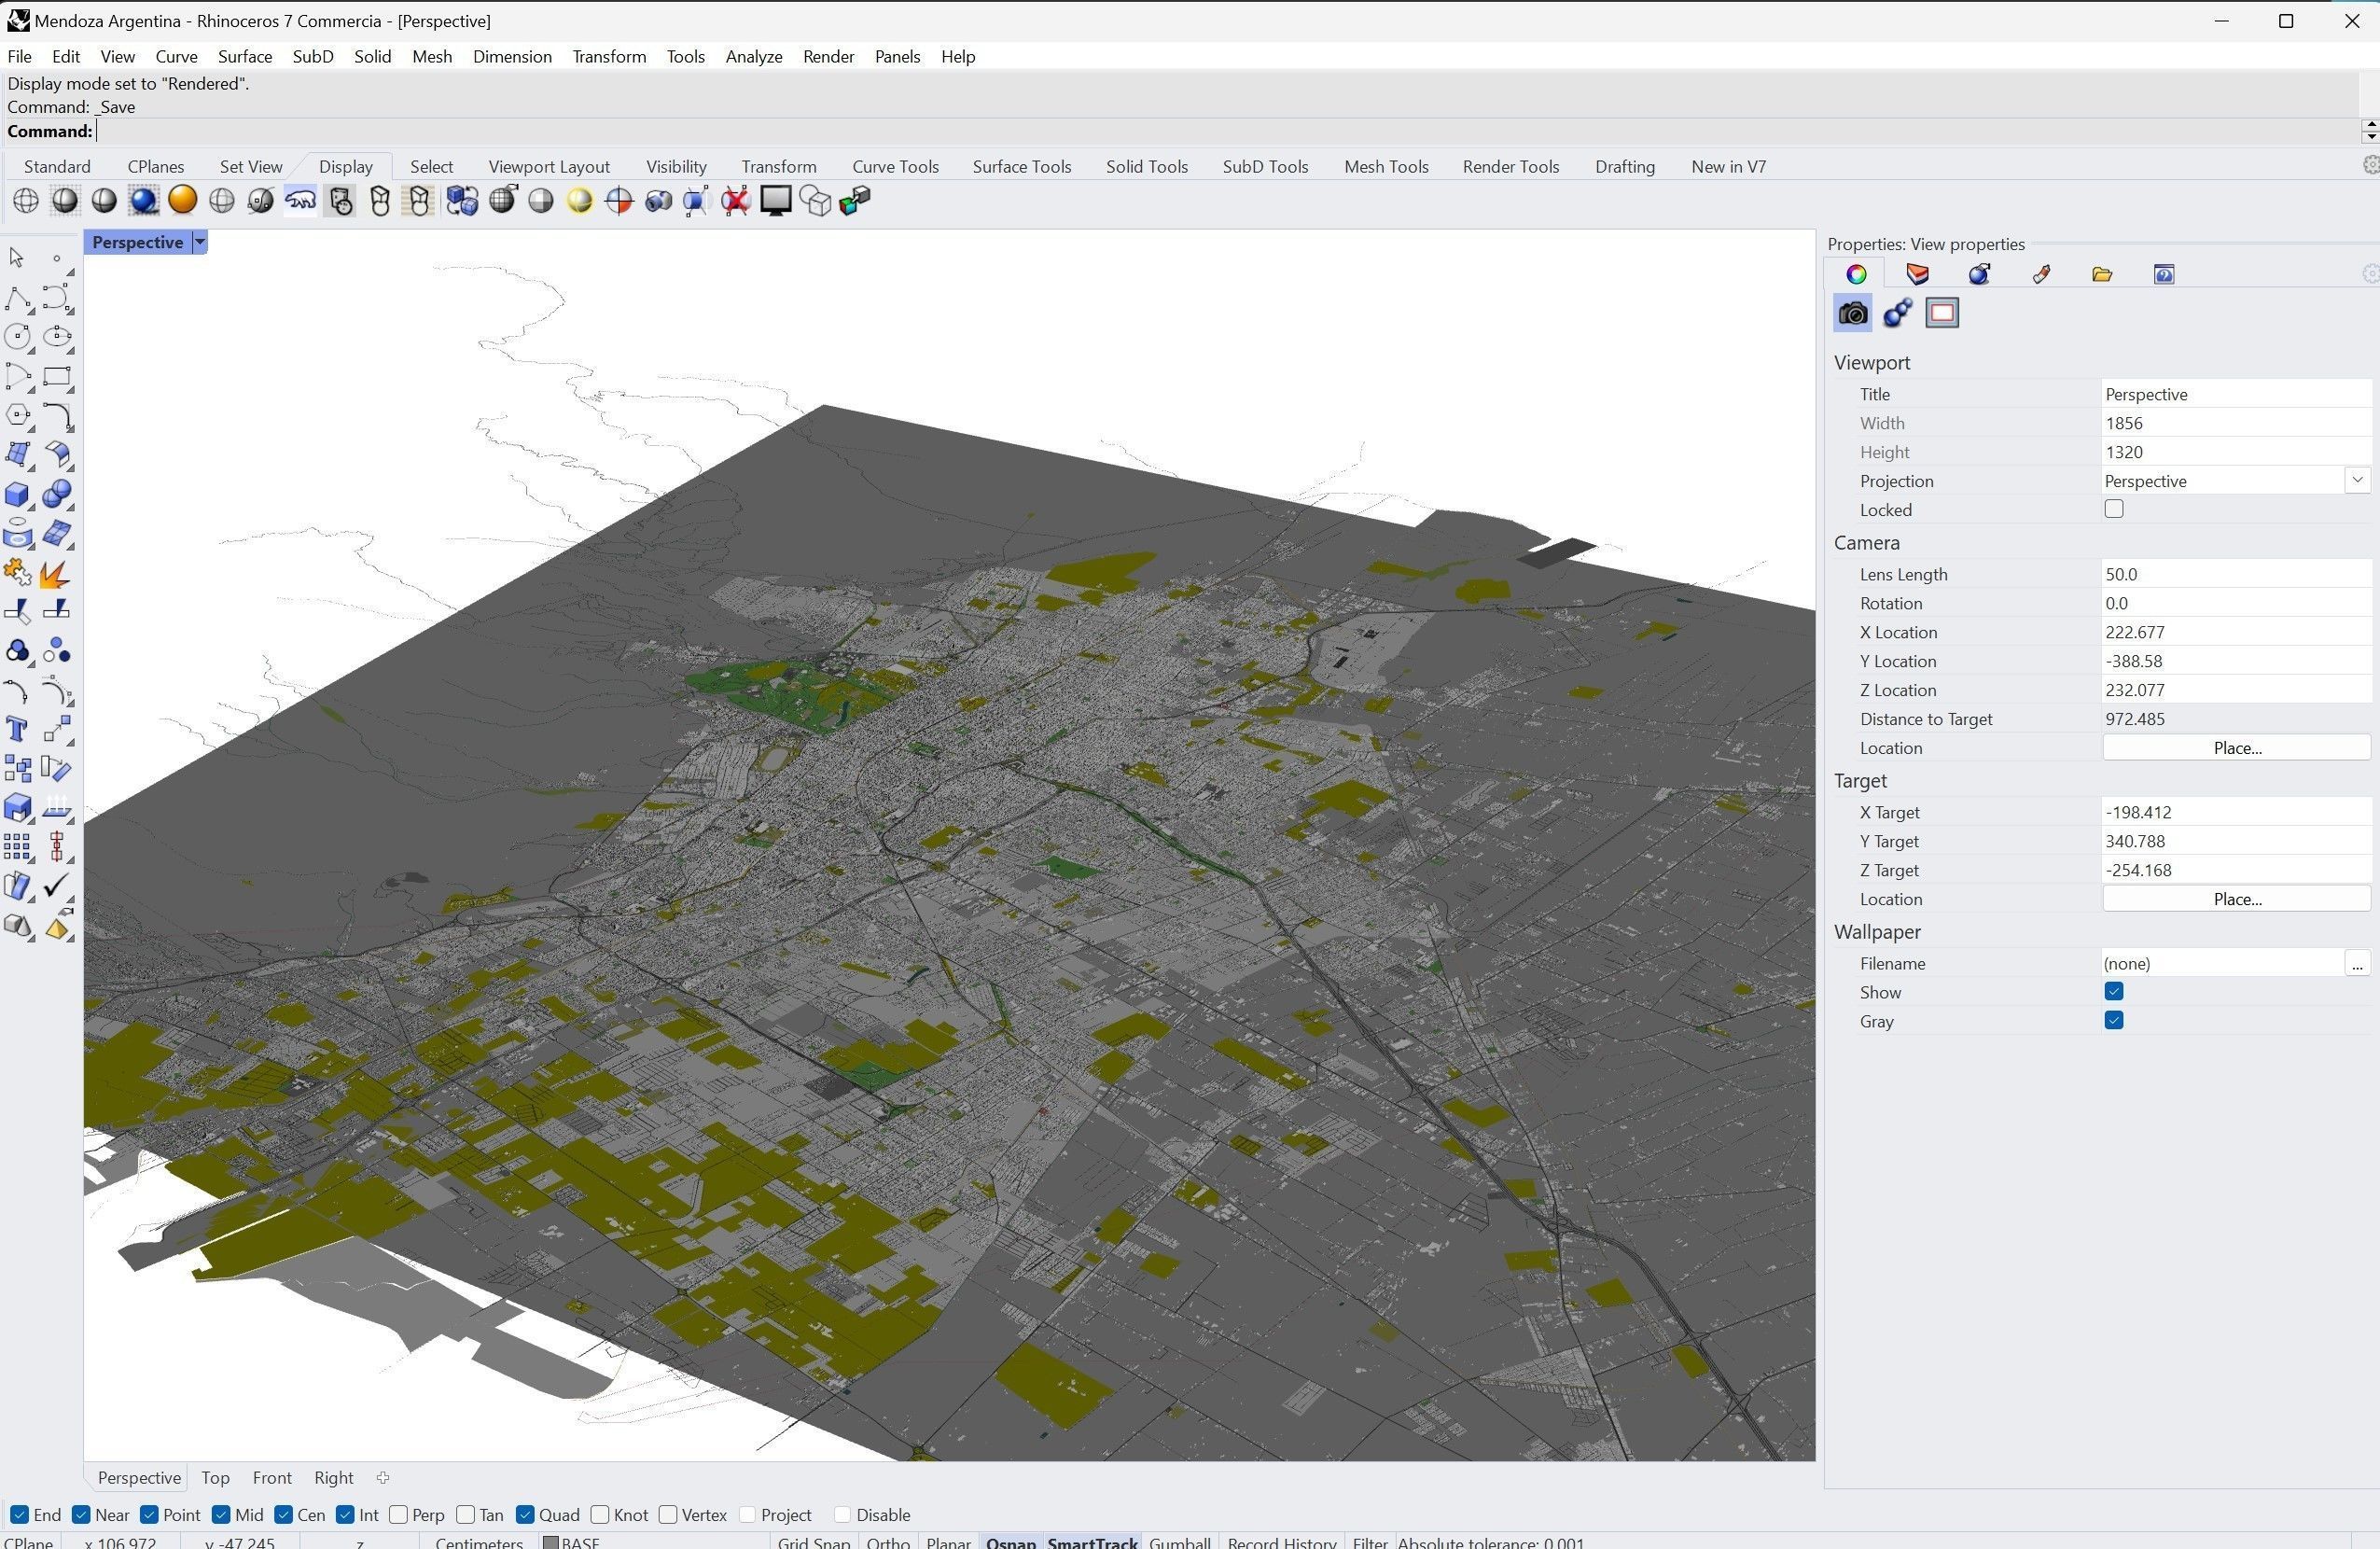
Task: Click the Object color wheel icon in Properties
Action: [1856, 274]
